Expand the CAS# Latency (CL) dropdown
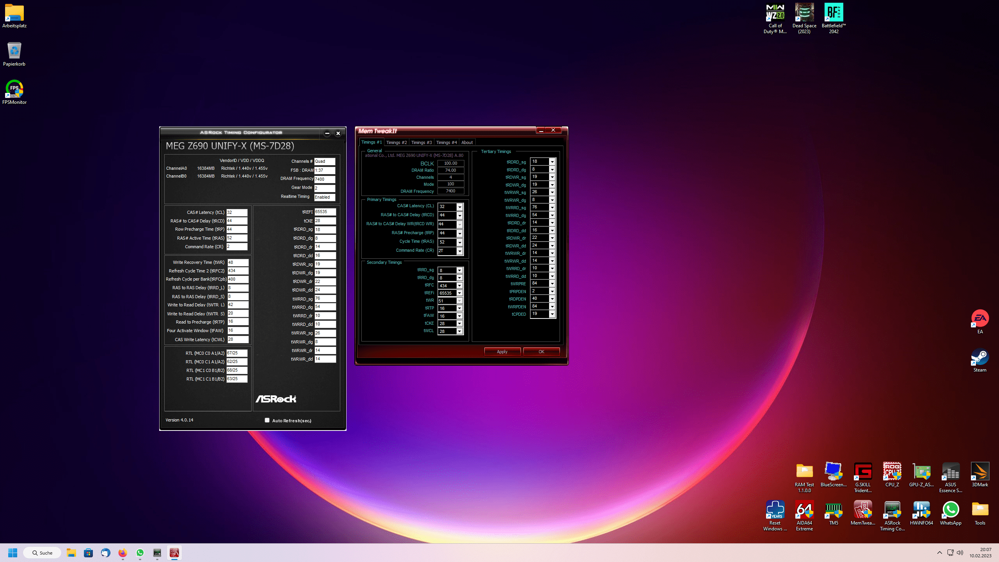The width and height of the screenshot is (999, 562). (460, 207)
